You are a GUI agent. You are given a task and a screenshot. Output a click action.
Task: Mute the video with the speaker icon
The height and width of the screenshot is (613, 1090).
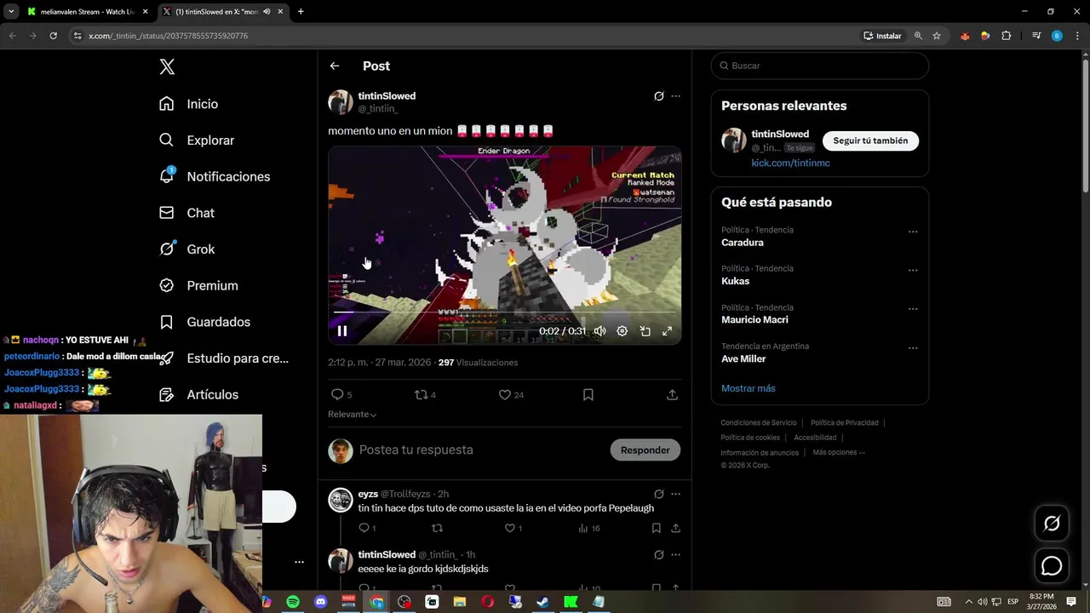tap(599, 331)
